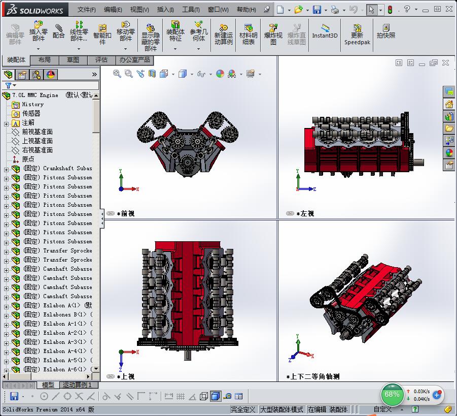Click 在编辑 装配体 status text

(x=328, y=409)
